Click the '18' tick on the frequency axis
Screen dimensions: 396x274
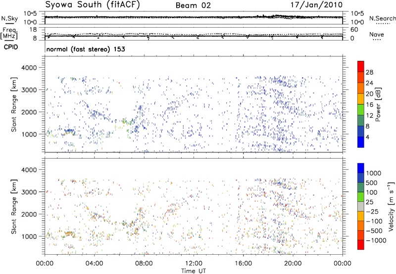pyautogui.click(x=33, y=30)
